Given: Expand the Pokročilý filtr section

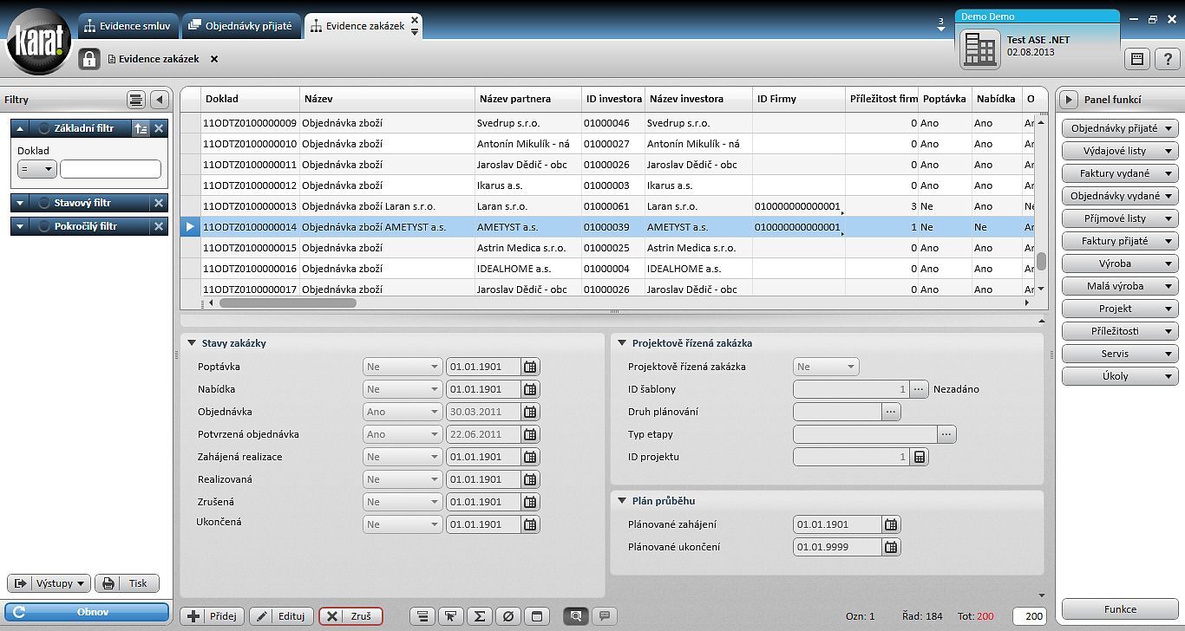Looking at the screenshot, I should (20, 226).
